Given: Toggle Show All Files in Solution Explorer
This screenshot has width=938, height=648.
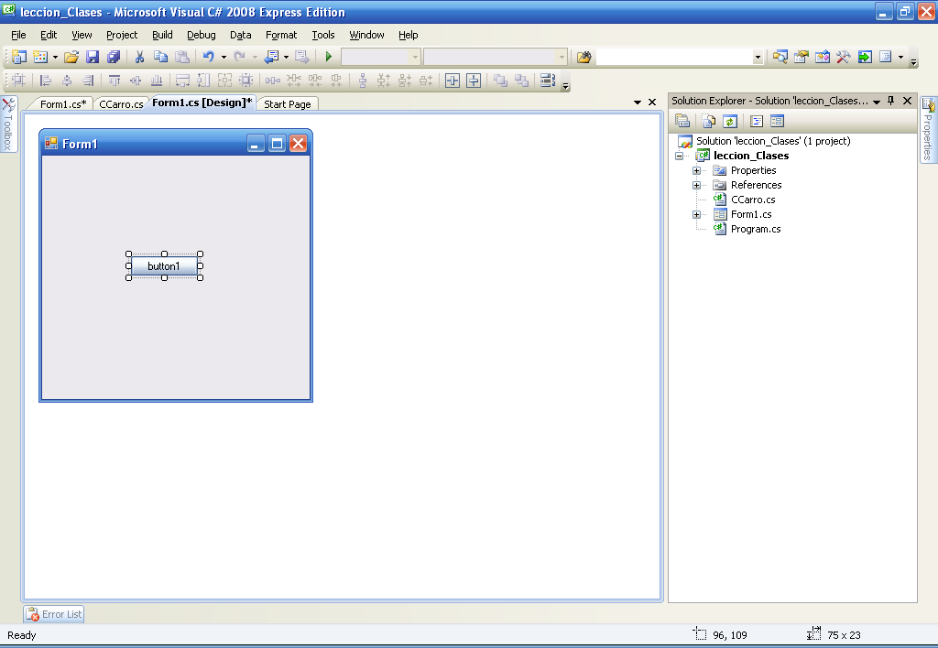Looking at the screenshot, I should tap(709, 122).
